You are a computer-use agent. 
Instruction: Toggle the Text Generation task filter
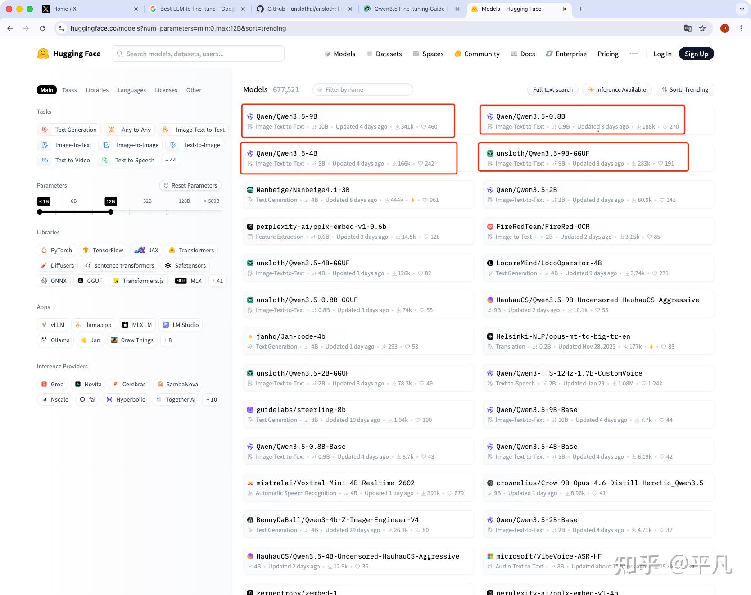click(x=69, y=130)
